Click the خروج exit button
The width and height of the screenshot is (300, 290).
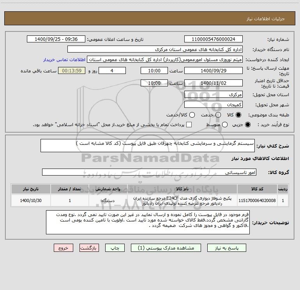(64, 248)
